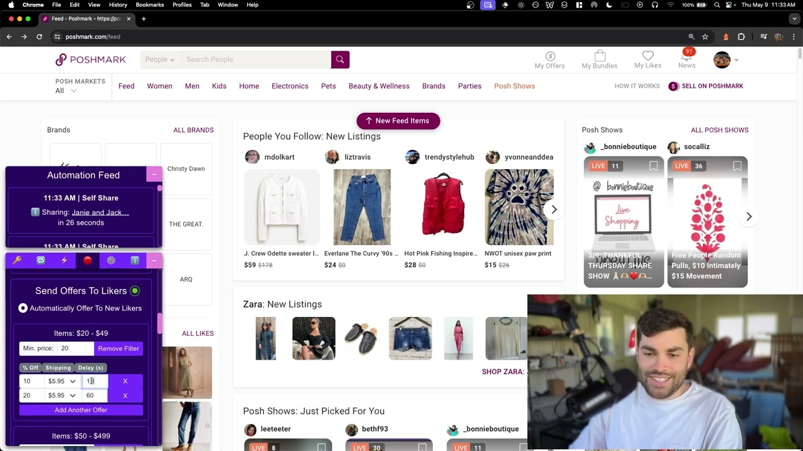Bookmark the socalliz live show
The width and height of the screenshot is (803, 451).
click(x=737, y=166)
